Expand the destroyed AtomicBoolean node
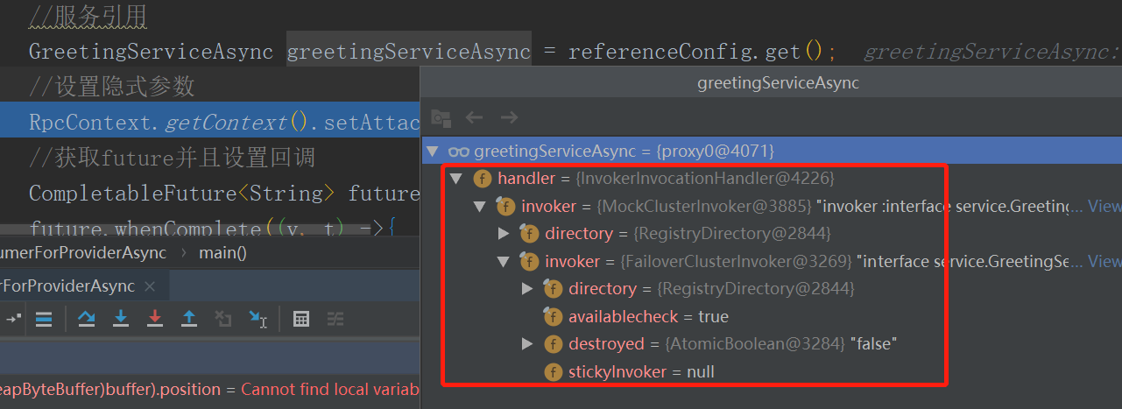Viewport: 1122px width, 409px height. (x=526, y=344)
